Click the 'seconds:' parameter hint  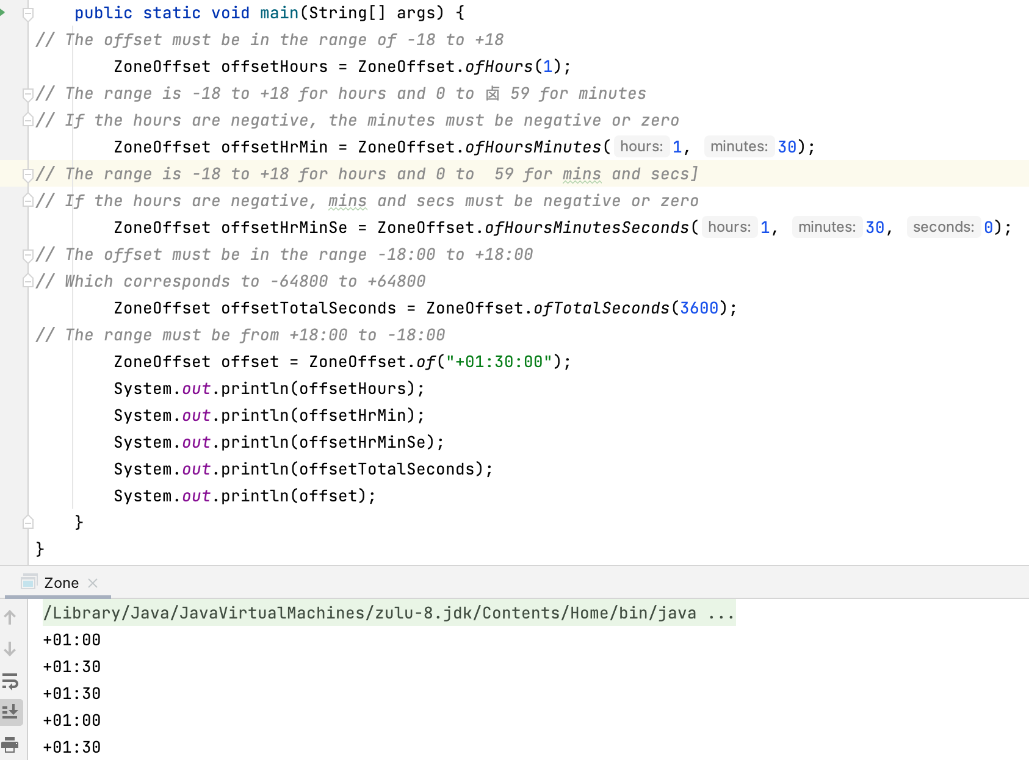pos(943,228)
